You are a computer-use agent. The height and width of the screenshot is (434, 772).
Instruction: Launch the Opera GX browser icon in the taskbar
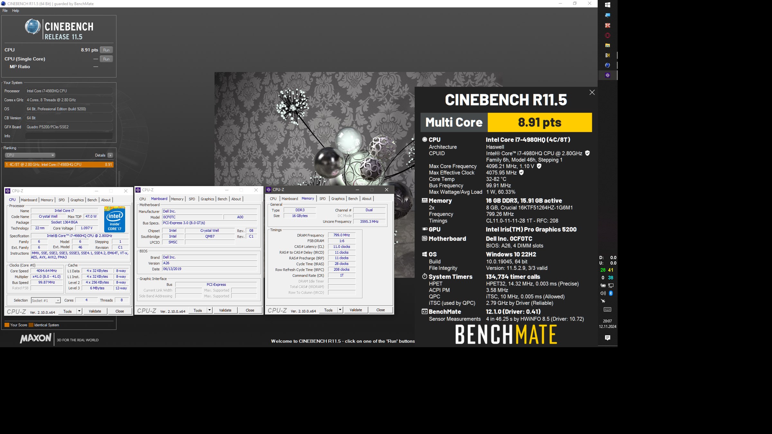pos(607,35)
